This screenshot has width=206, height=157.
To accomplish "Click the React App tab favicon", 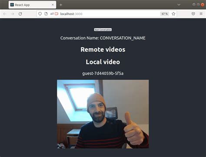I will pyautogui.click(x=12, y=5).
